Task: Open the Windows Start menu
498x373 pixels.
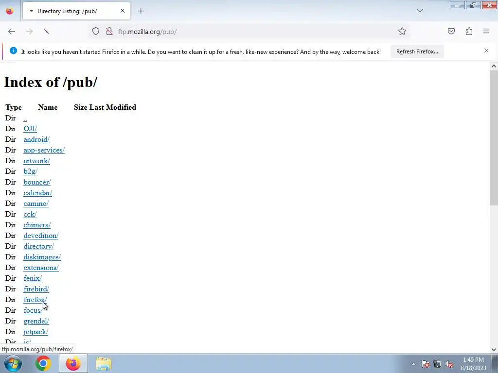Action: 13,363
